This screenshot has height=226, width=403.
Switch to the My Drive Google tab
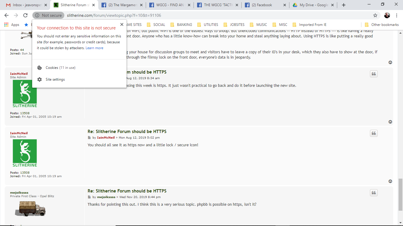tap(313, 5)
